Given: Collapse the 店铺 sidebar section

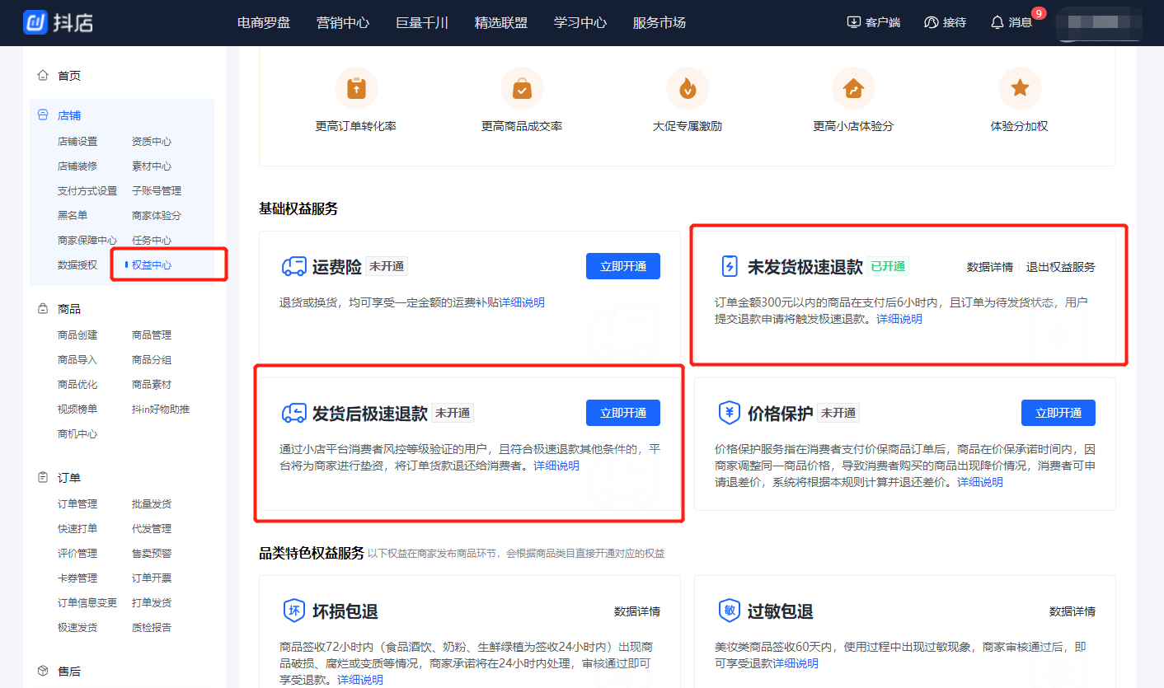Looking at the screenshot, I should tap(69, 115).
